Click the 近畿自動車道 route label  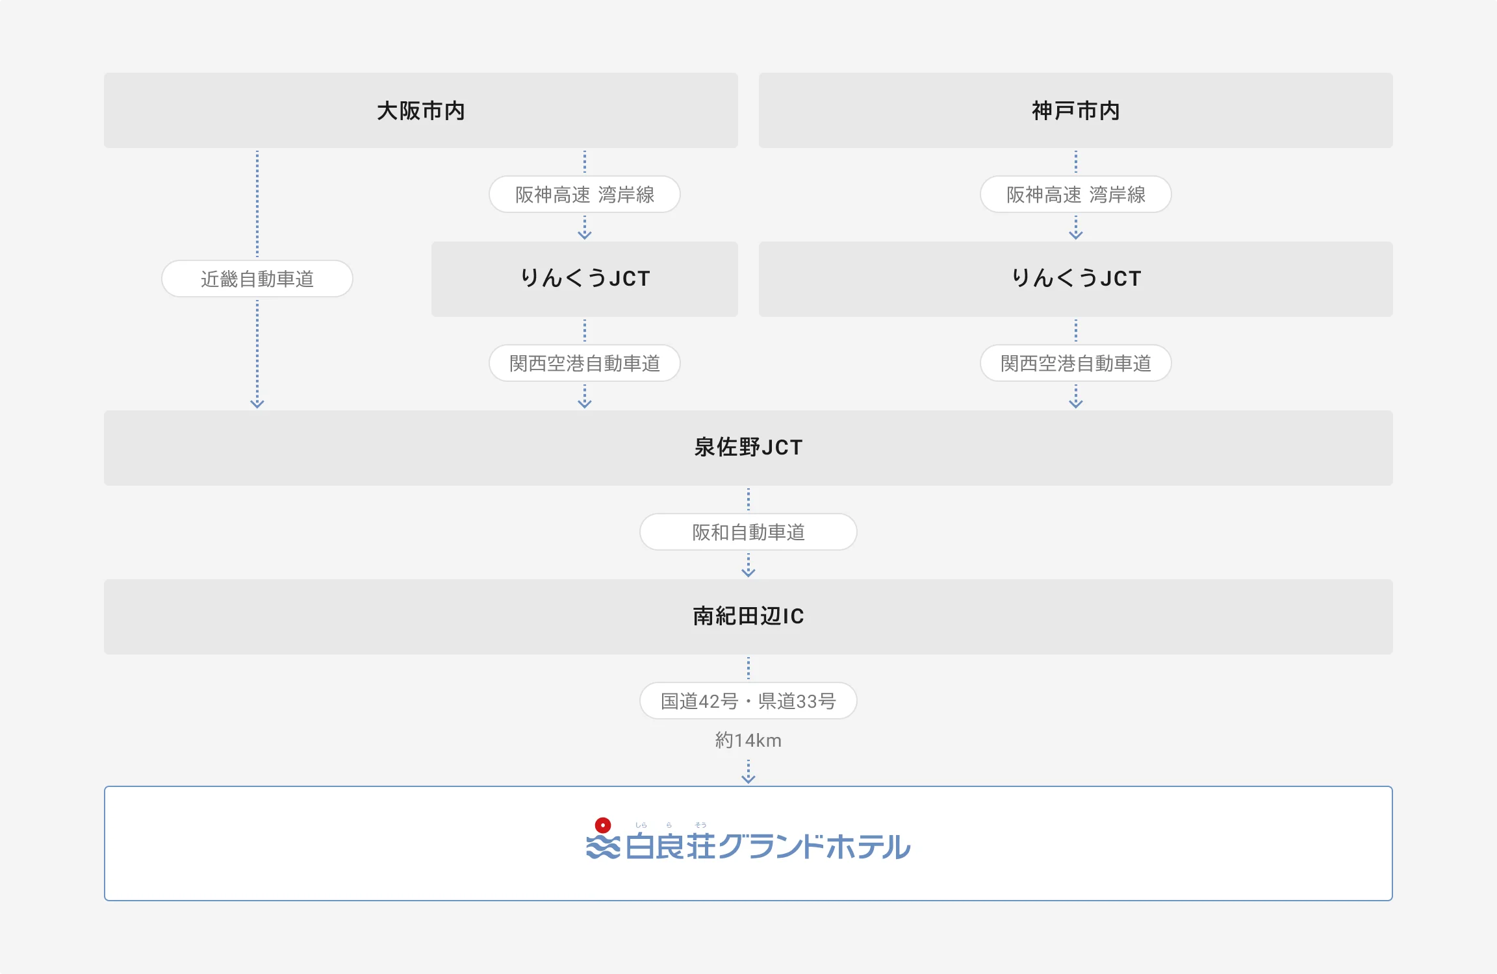(257, 279)
